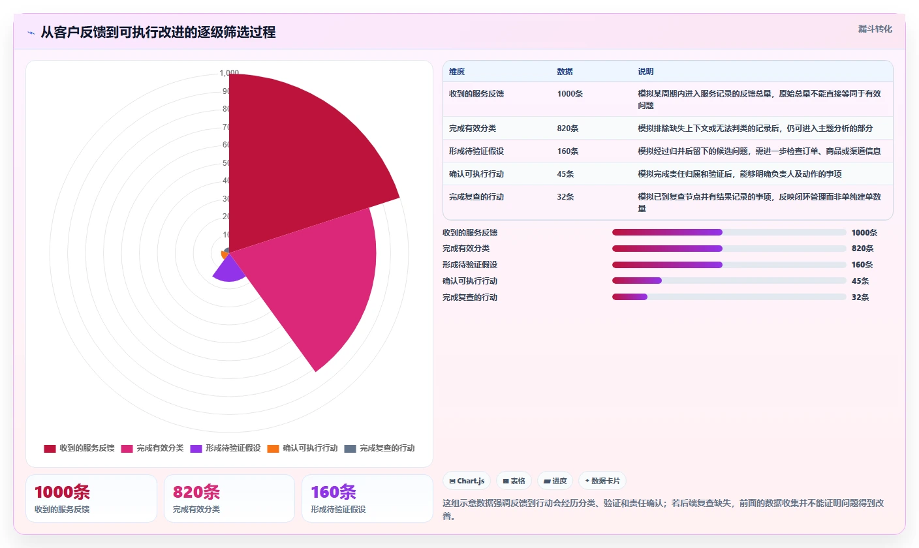Image resolution: width=919 pixels, height=548 pixels.
Task: Click the progress bar for 完成有效分类
Action: tap(729, 249)
